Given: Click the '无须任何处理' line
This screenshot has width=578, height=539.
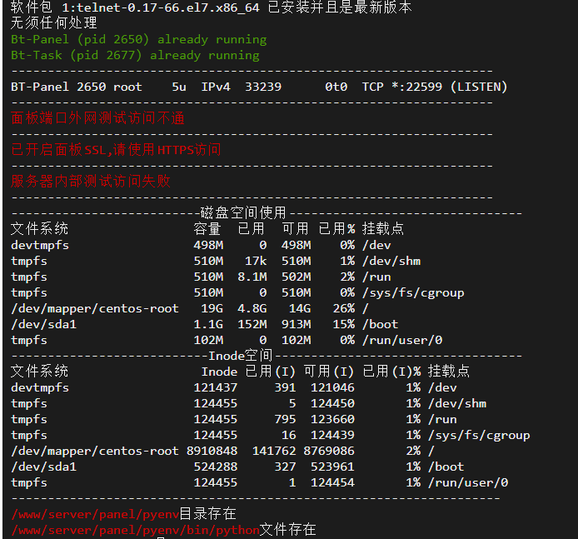Looking at the screenshot, I should (x=54, y=23).
